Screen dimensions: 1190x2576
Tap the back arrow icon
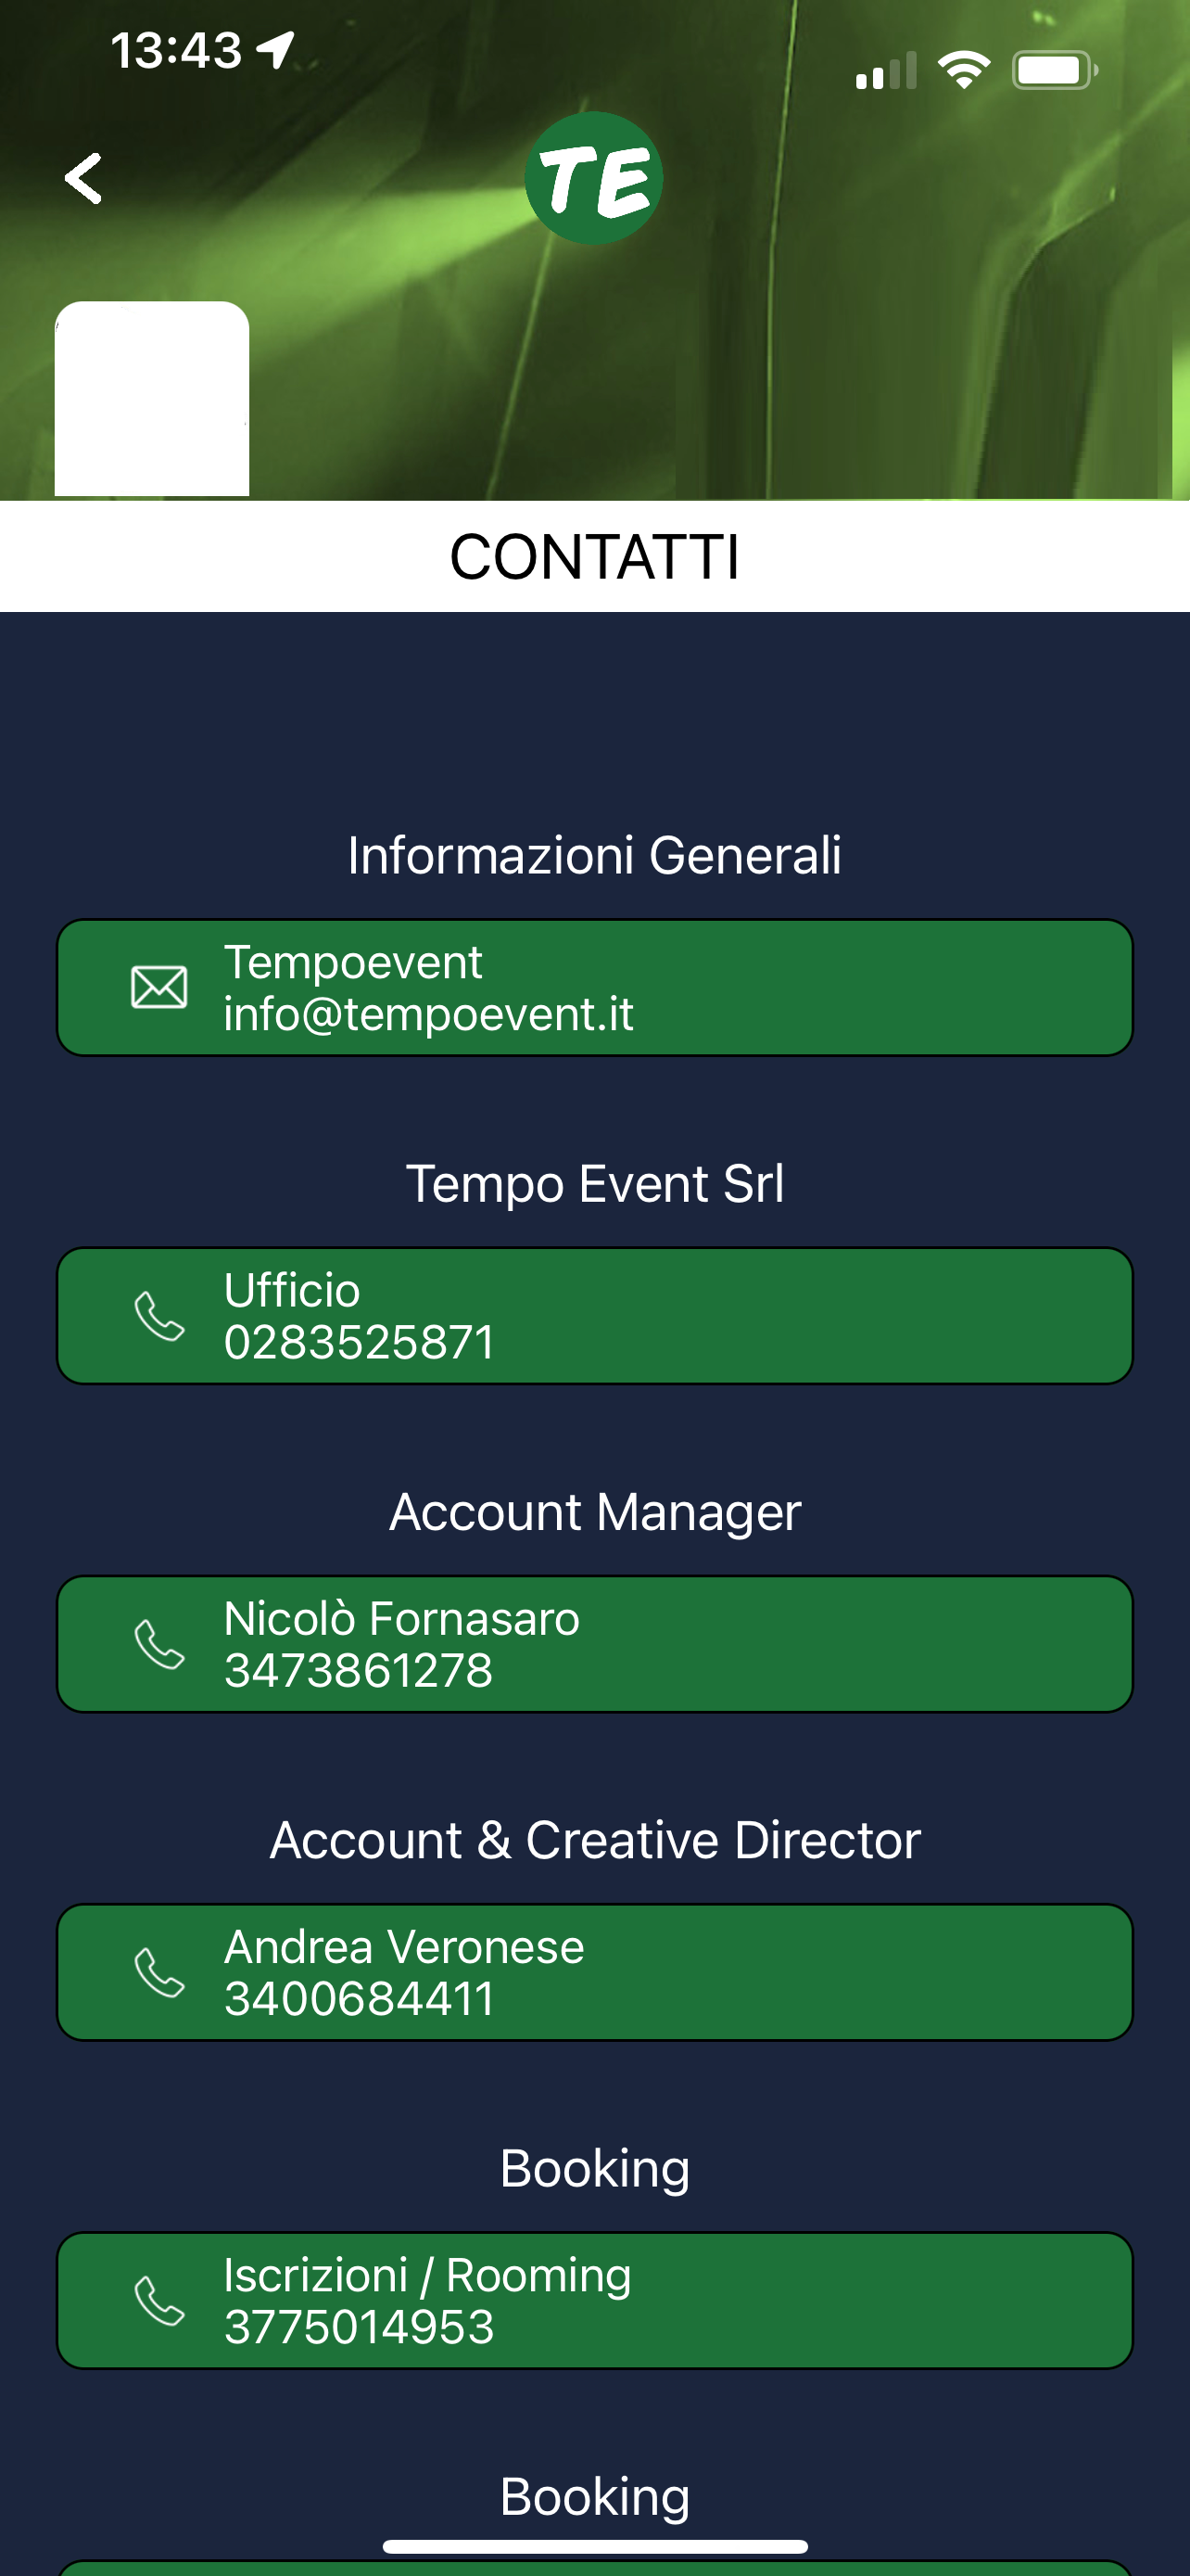(x=82, y=178)
